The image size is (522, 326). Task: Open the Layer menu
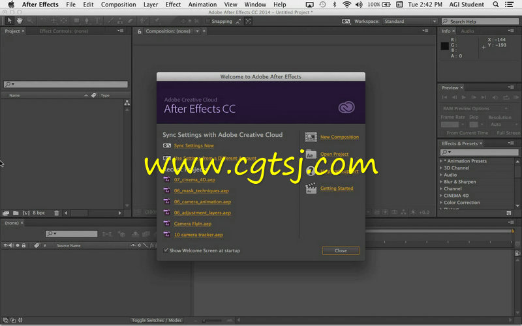[x=151, y=5]
